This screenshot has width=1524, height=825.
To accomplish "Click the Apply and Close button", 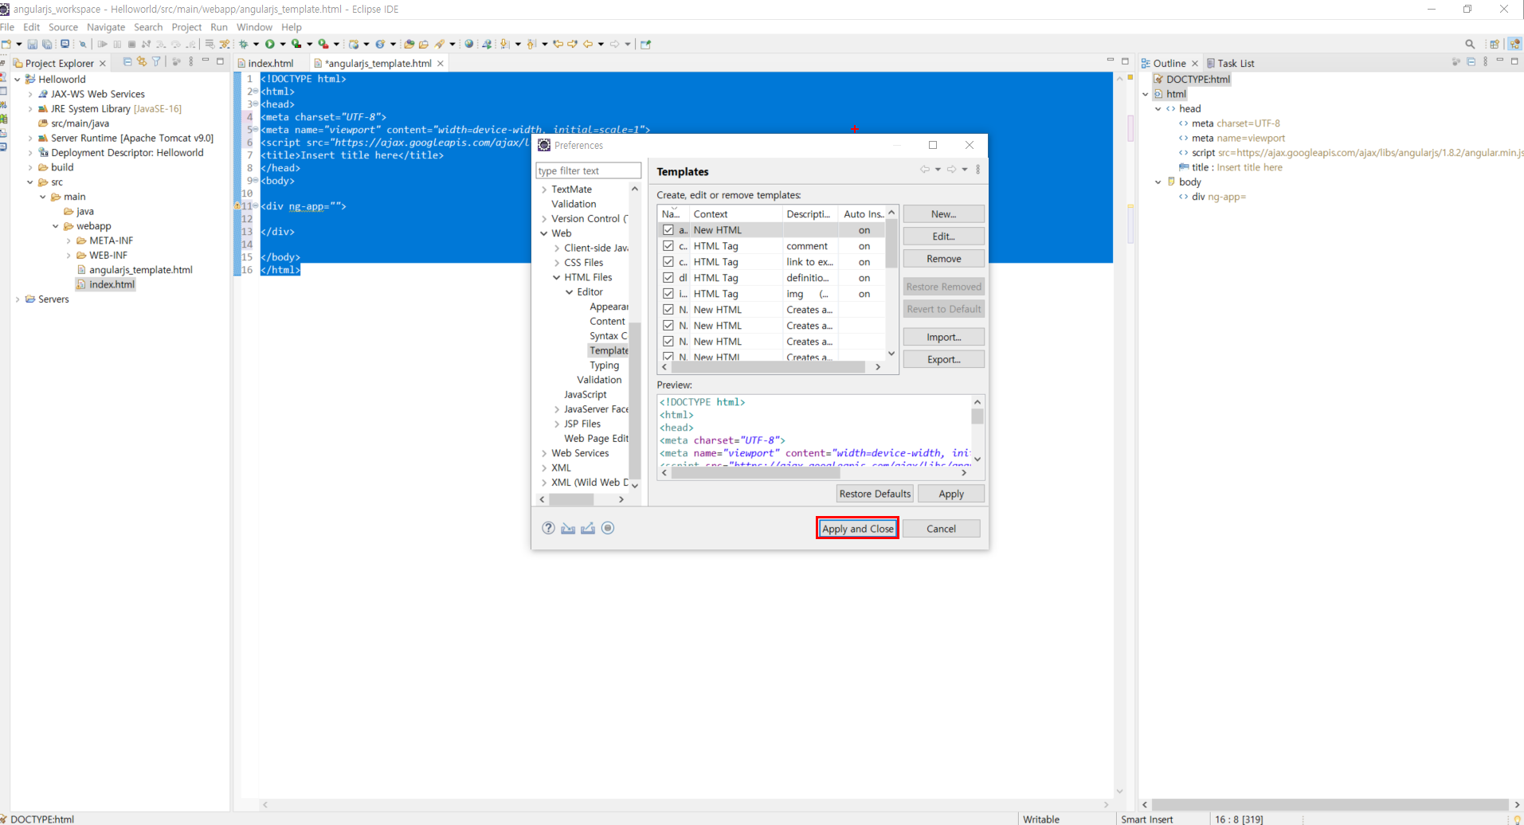I will 857,529.
